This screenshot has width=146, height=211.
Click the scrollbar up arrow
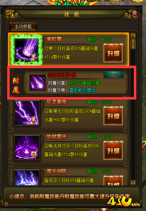click(133, 35)
